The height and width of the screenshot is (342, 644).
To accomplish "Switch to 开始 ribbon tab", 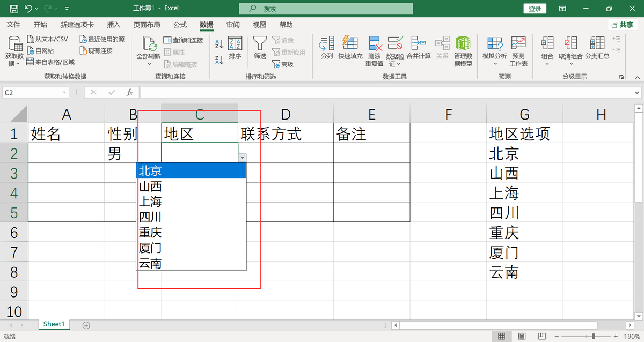I will coord(40,25).
